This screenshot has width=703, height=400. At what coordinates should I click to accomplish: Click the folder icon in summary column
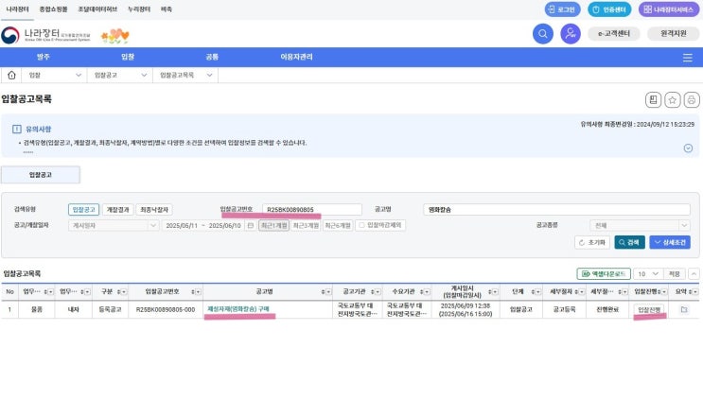pos(684,310)
